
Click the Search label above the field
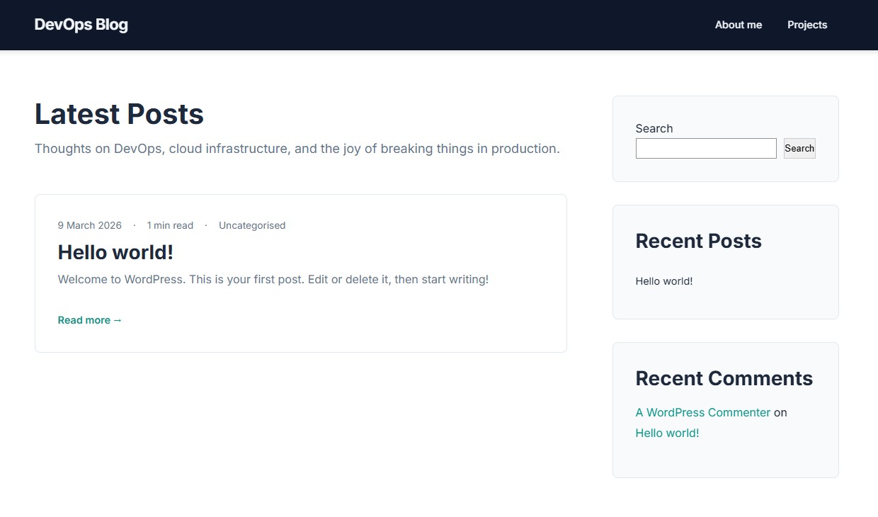[x=654, y=128]
